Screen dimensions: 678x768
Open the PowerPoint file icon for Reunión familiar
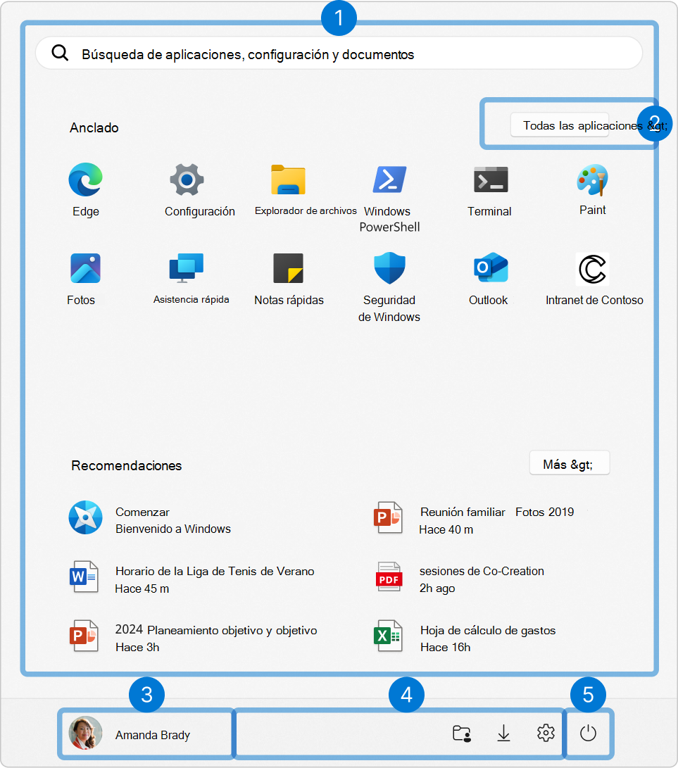click(x=388, y=517)
